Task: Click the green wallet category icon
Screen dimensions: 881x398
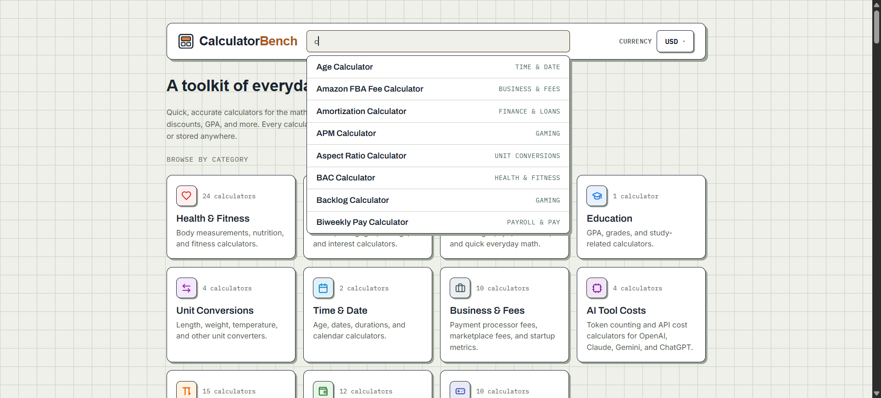Action: 323,391
